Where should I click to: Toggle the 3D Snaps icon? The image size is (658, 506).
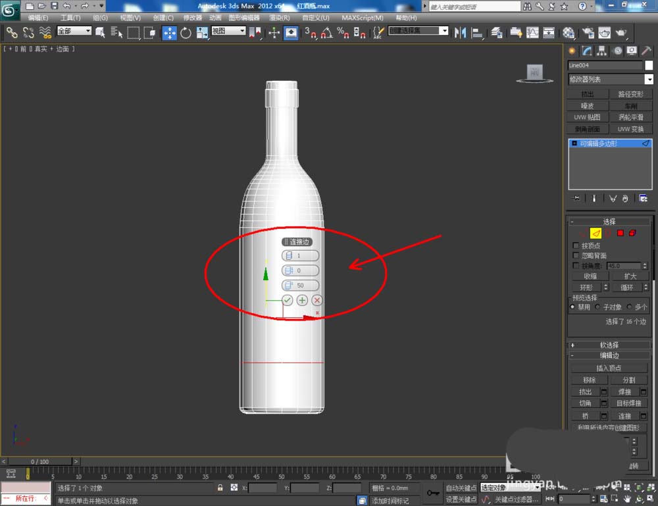310,32
